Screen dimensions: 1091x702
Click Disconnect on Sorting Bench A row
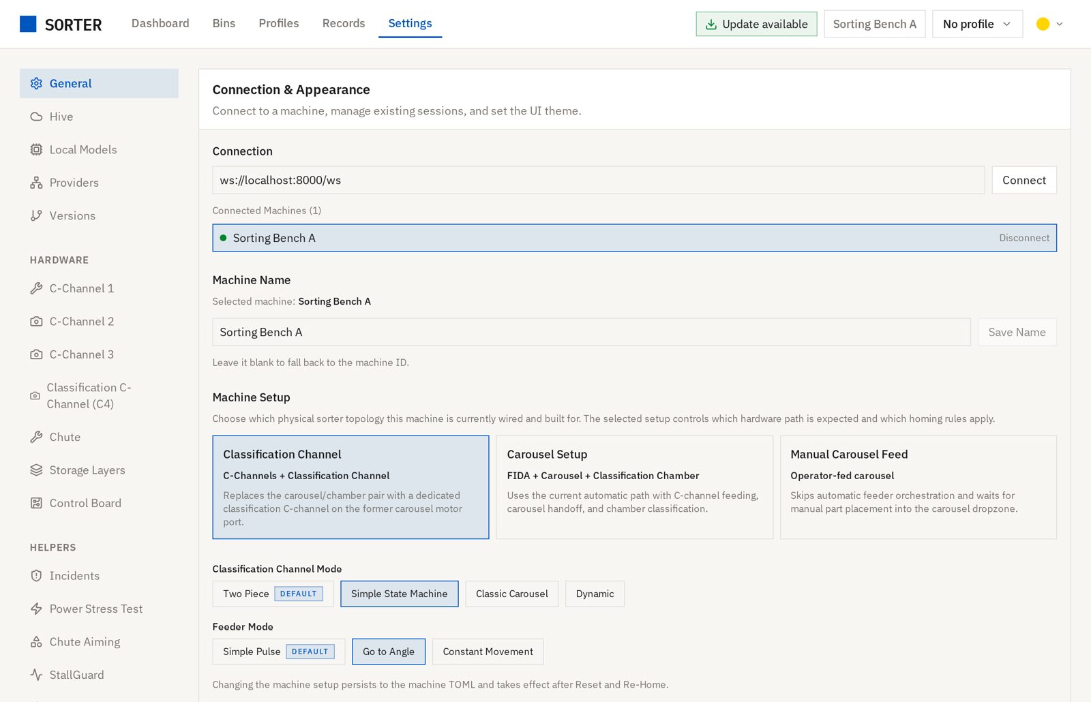click(x=1024, y=238)
